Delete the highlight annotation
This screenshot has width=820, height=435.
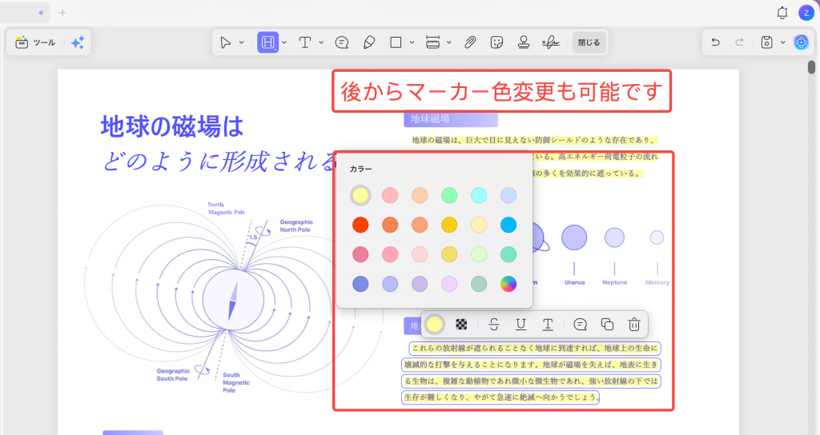click(x=634, y=325)
